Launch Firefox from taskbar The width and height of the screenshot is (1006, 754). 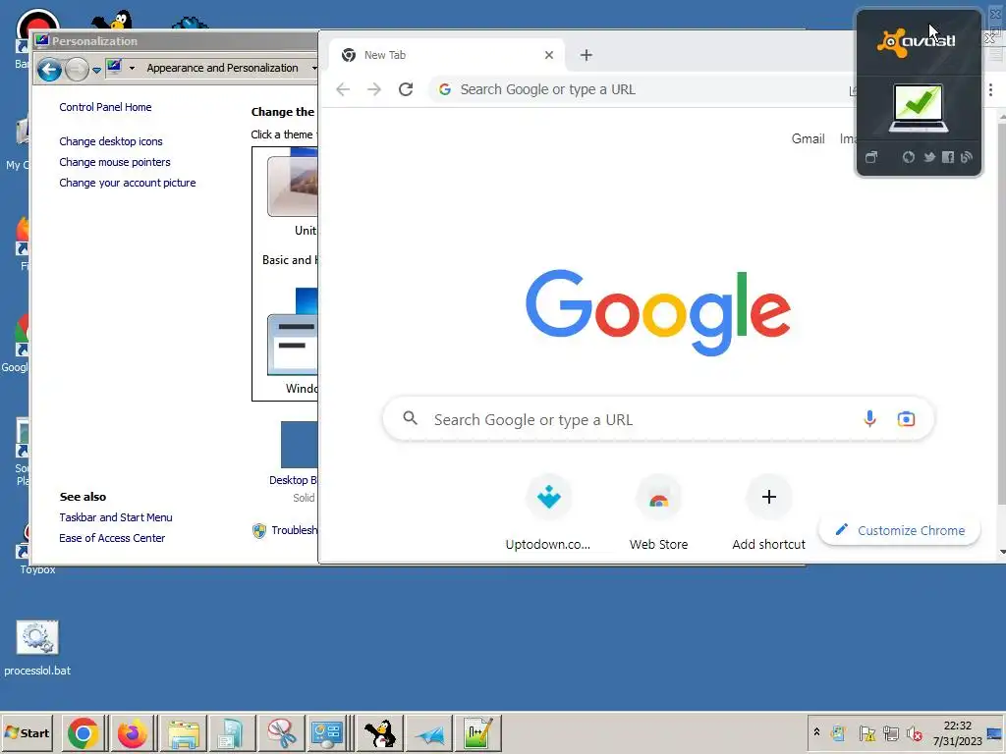[x=133, y=733]
